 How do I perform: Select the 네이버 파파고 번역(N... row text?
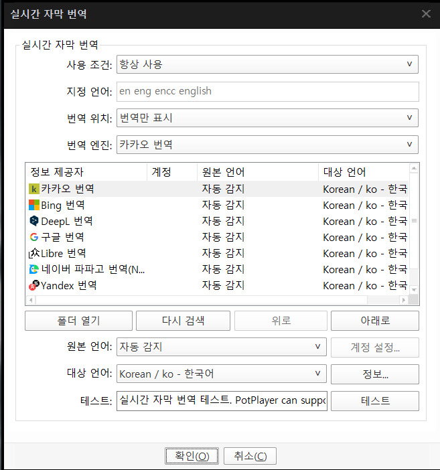click(x=93, y=269)
